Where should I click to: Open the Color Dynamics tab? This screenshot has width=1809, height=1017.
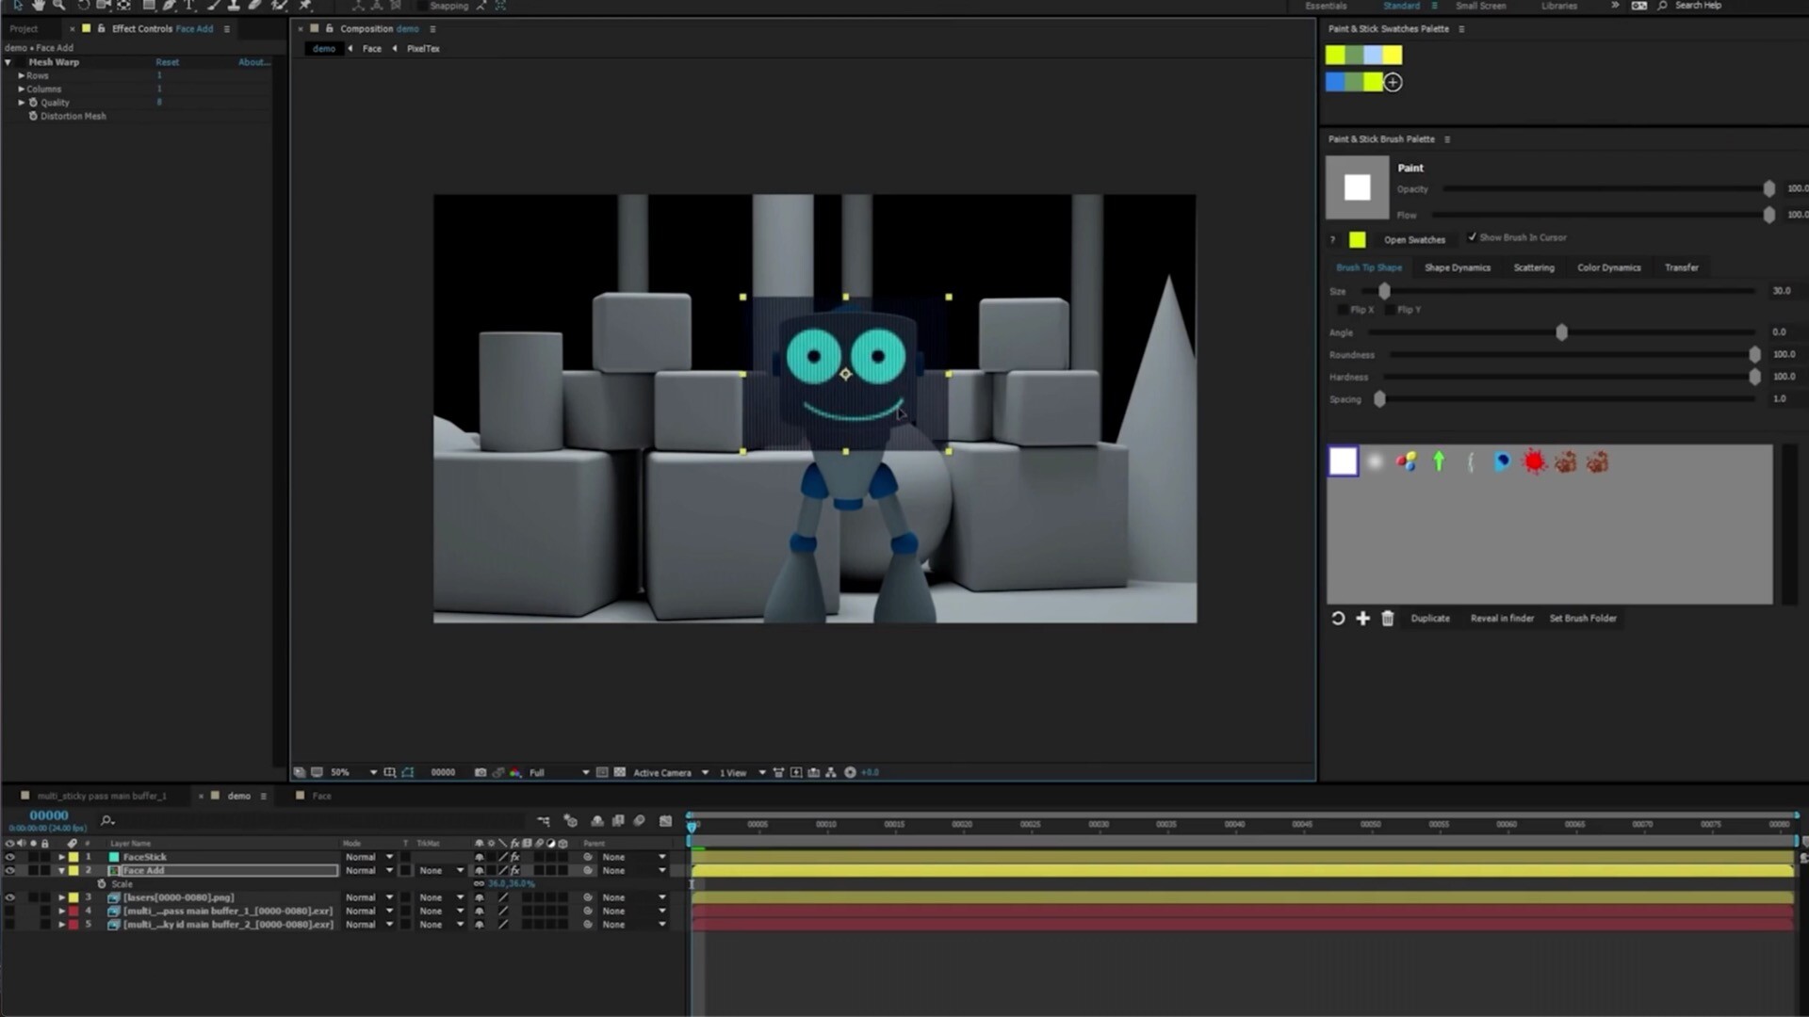click(x=1608, y=267)
